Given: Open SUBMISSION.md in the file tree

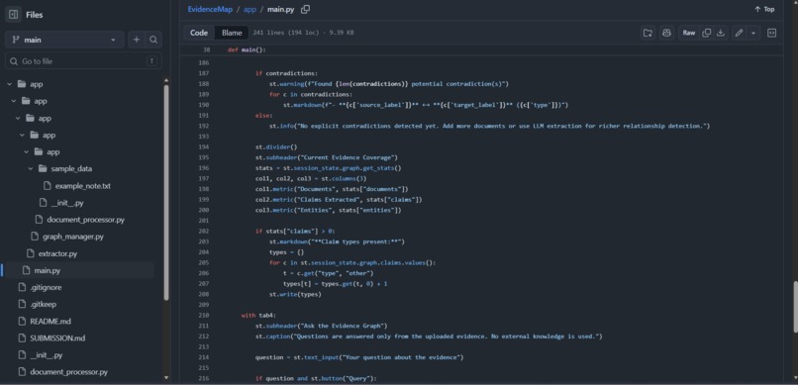Looking at the screenshot, I should pos(58,338).
